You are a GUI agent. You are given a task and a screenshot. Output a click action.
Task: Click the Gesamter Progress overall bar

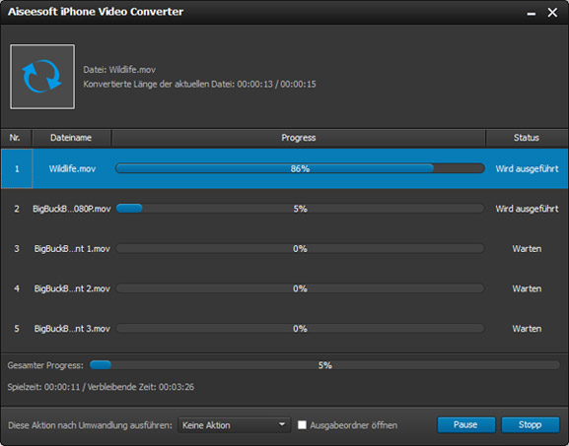coord(324,365)
